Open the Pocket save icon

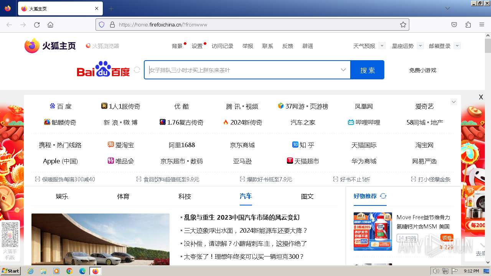point(454,25)
